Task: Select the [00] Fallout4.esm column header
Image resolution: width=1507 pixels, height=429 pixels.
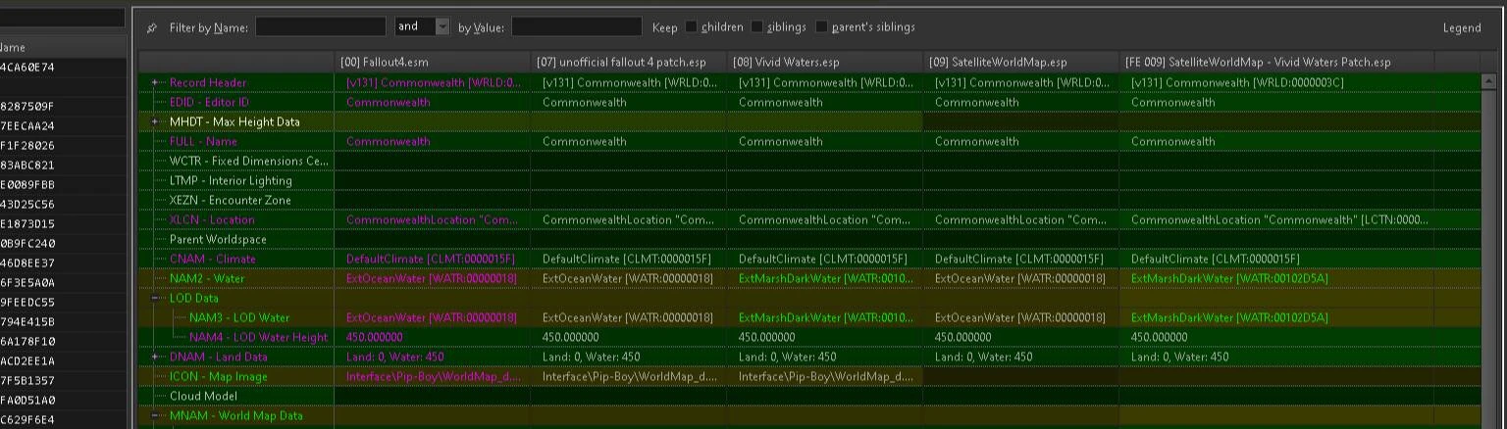Action: [433, 62]
